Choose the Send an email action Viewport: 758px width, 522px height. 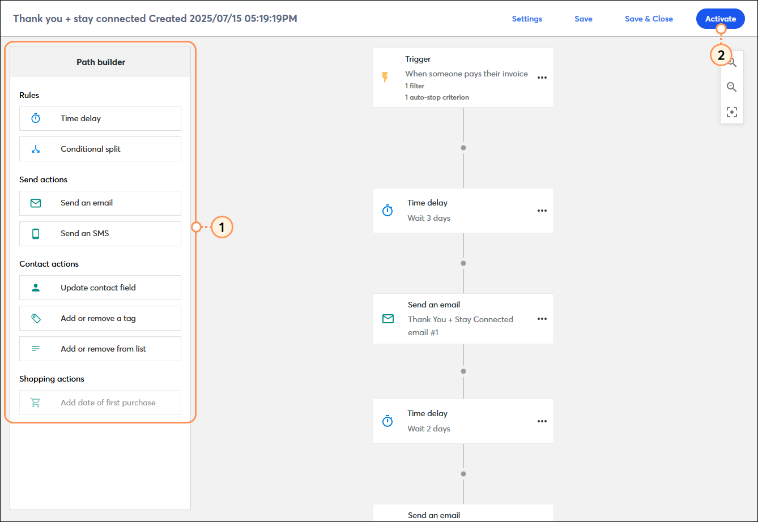[x=100, y=203]
